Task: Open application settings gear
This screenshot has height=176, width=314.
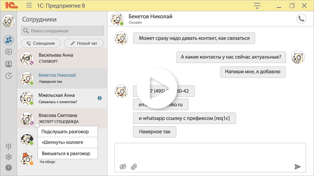Action: point(9,157)
